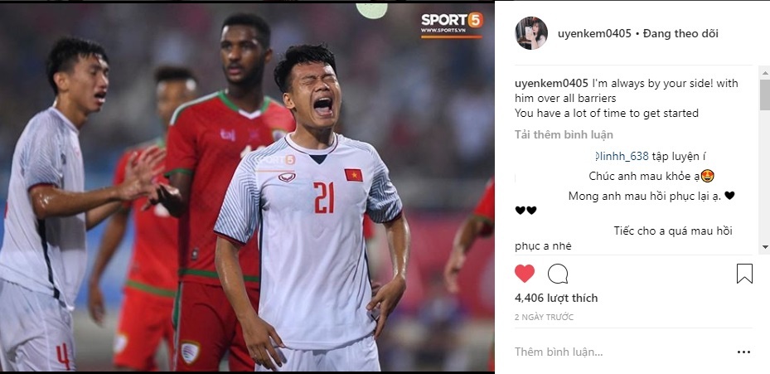Open uyenkem0405 username in the caption
This screenshot has height=374, width=770.
click(x=551, y=84)
